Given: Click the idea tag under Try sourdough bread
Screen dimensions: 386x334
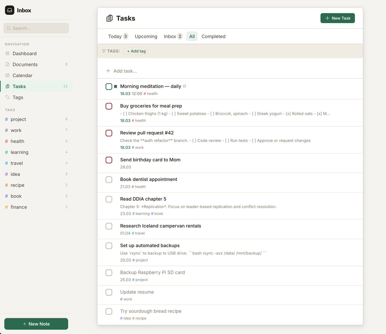Looking at the screenshot, I should 125,319.
